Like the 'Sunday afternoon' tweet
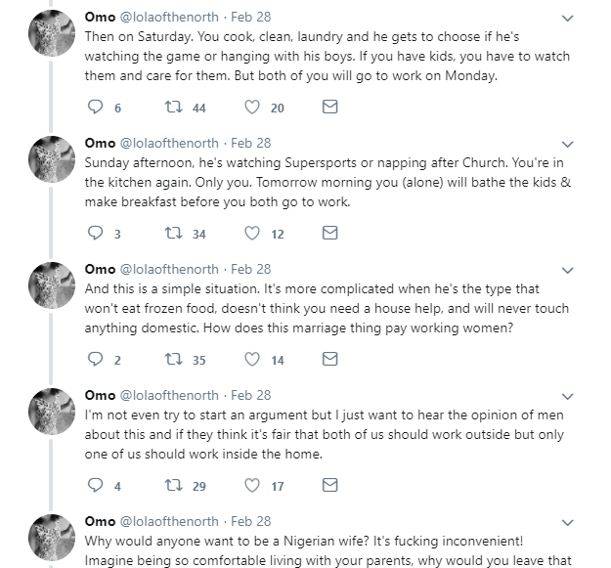Image resolution: width=611 pixels, height=568 pixels. pos(252,234)
